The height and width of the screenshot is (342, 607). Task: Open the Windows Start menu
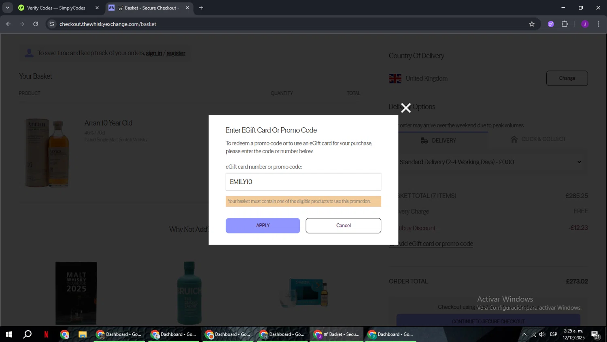click(x=9, y=334)
